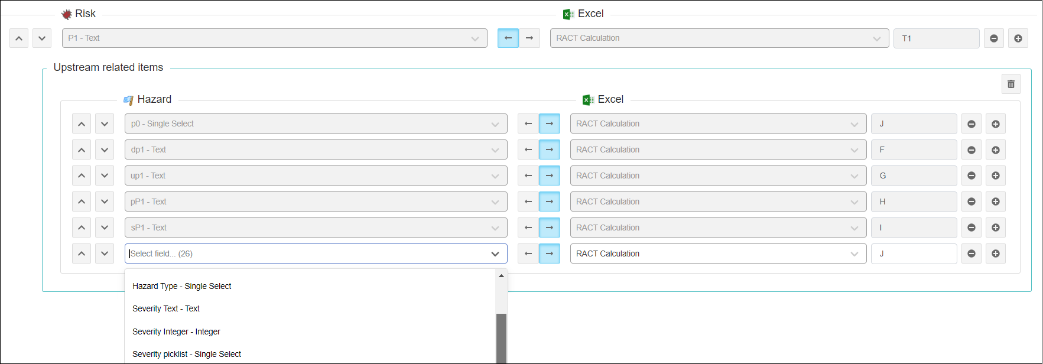Choose Hazard Type - Single Select option
This screenshot has height=364, width=1043.
click(x=181, y=286)
